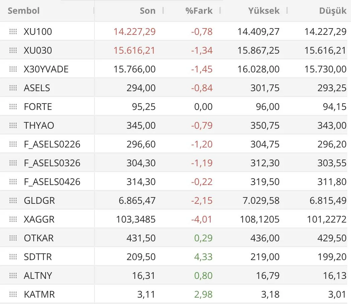The width and height of the screenshot is (351, 304).
Task: Click the grip icon next to XU030
Action: (13, 51)
